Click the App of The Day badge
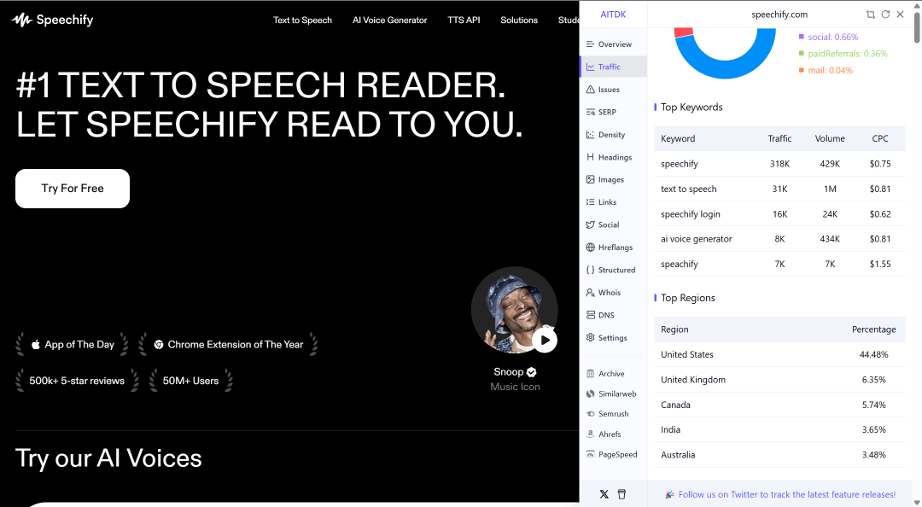The width and height of the screenshot is (922, 507). coord(73,345)
